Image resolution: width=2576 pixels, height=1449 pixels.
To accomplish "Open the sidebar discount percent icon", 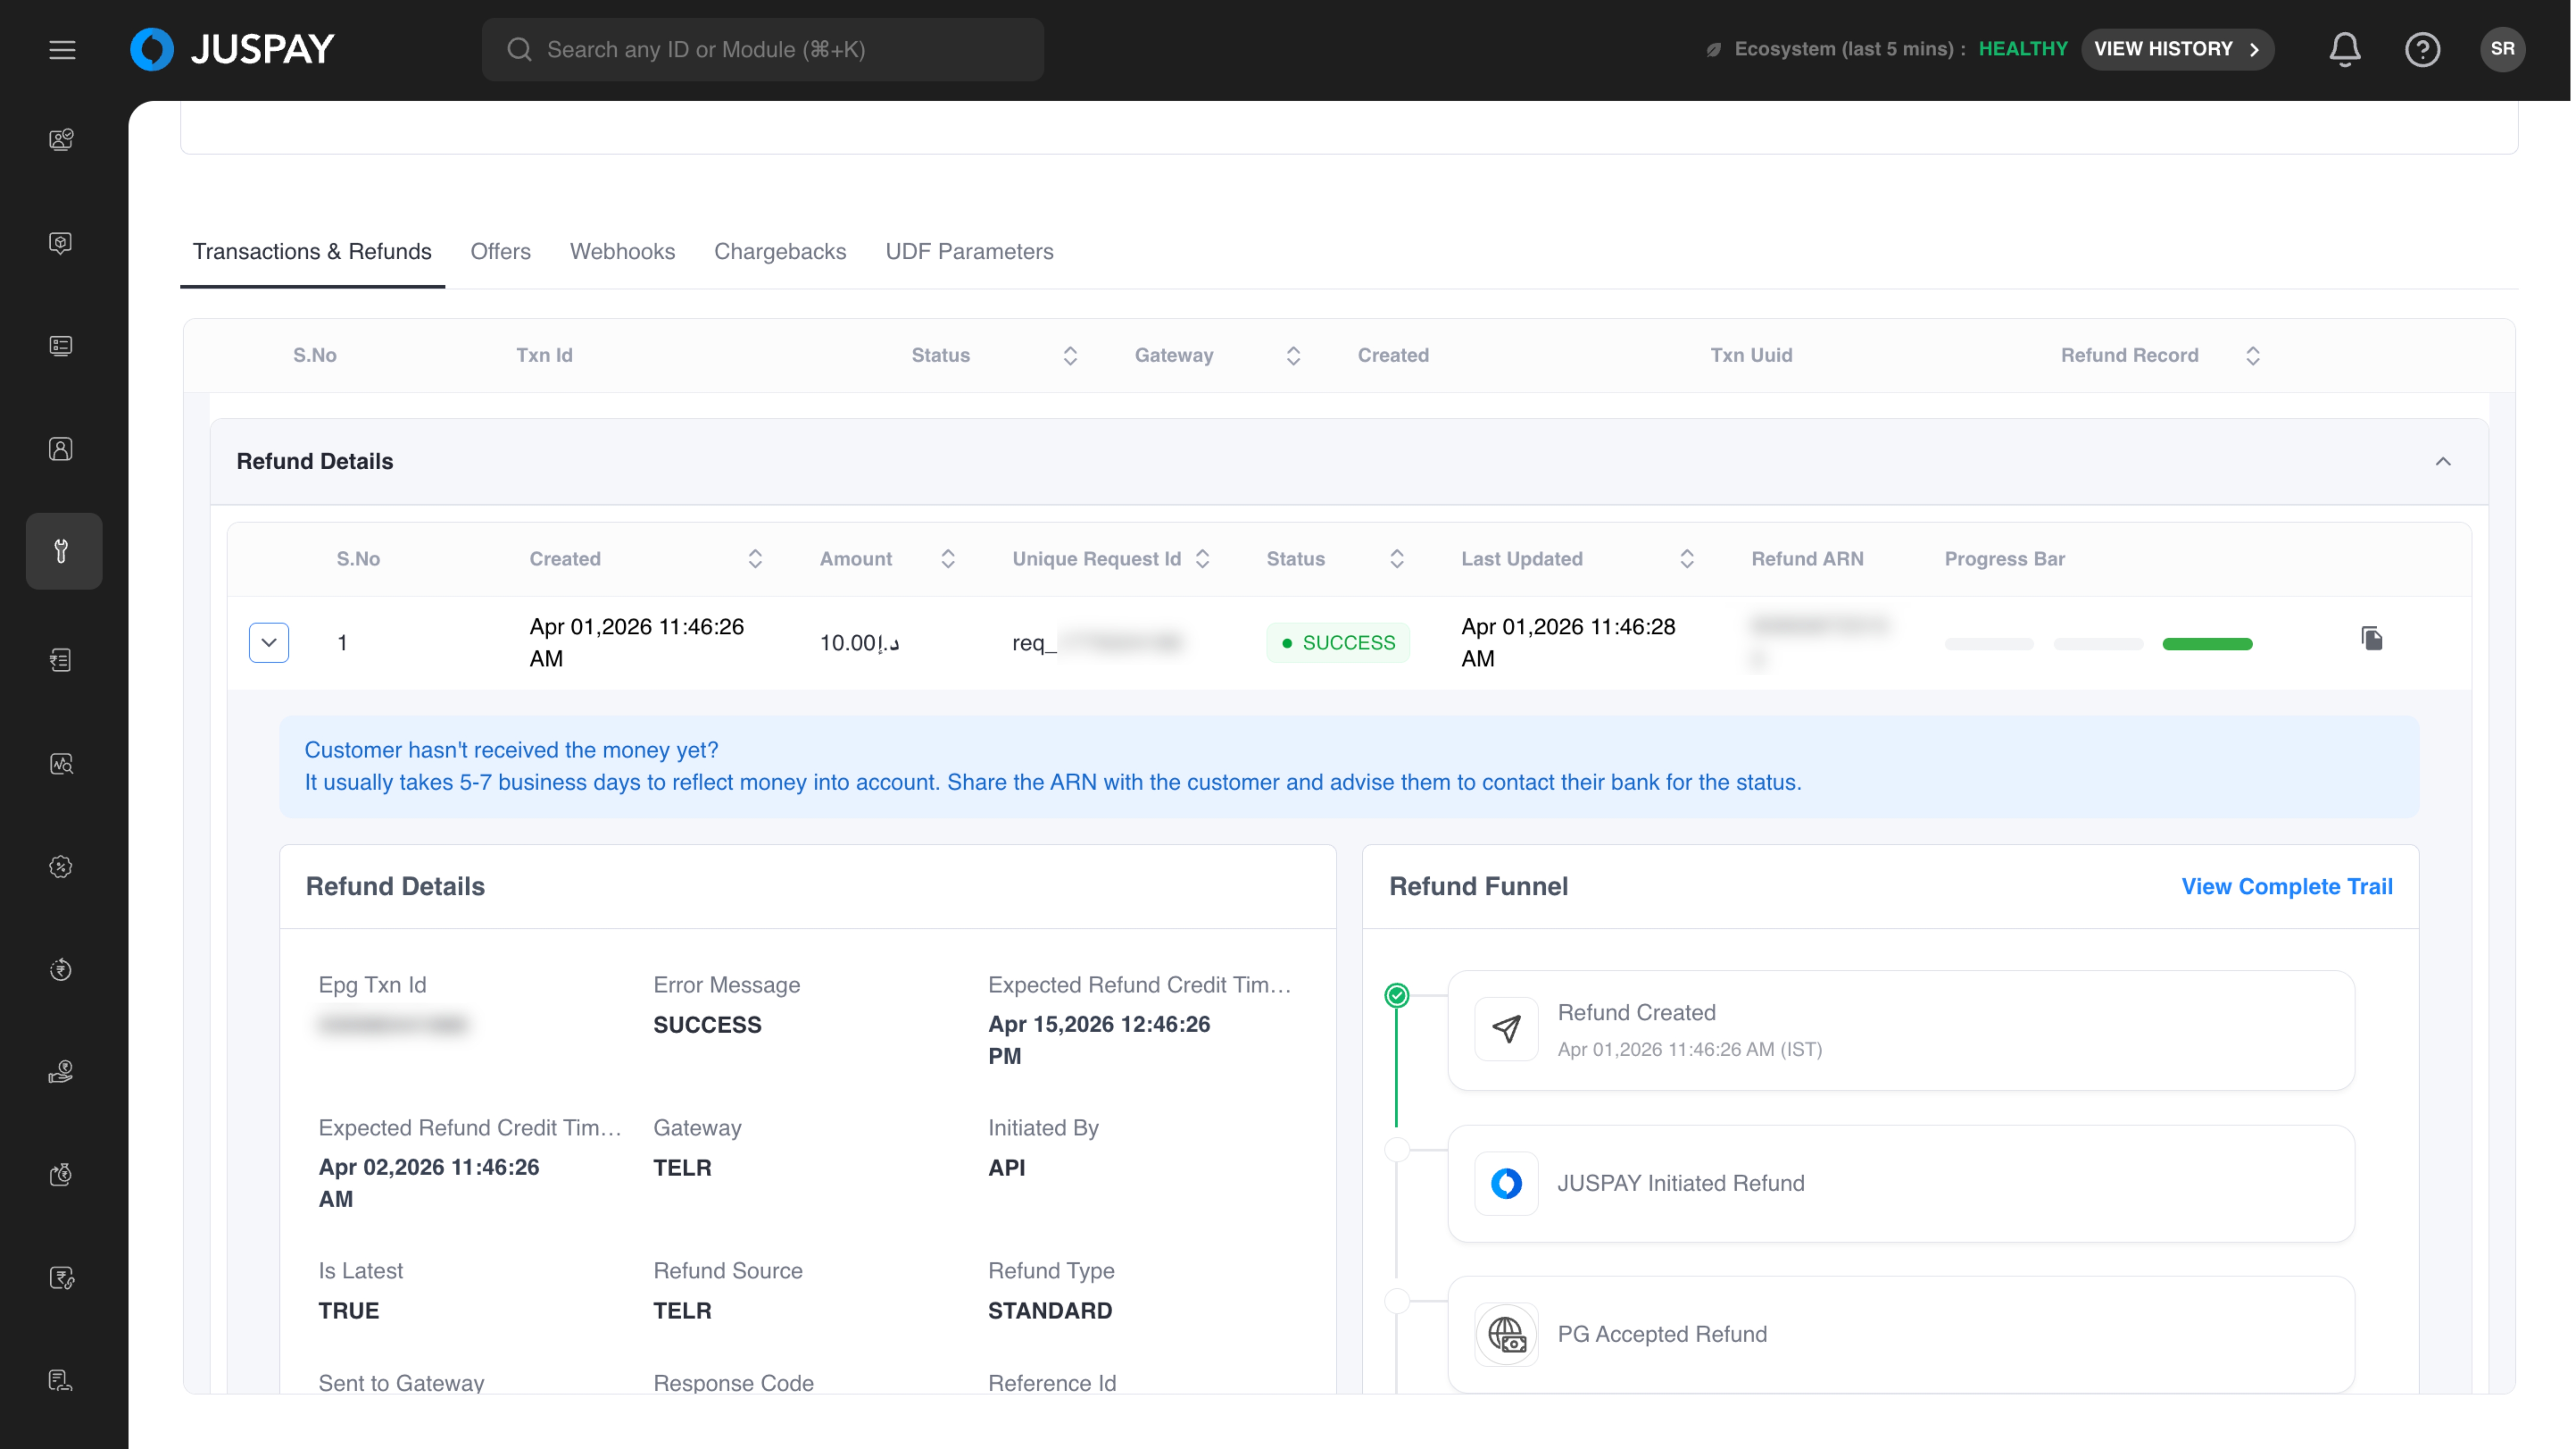I will click(x=61, y=867).
